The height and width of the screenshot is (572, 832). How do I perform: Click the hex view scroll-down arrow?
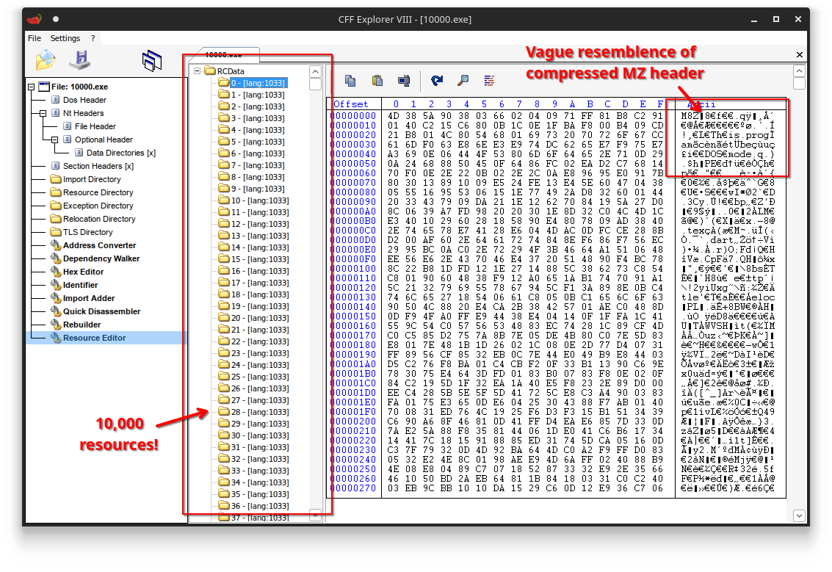[x=799, y=515]
